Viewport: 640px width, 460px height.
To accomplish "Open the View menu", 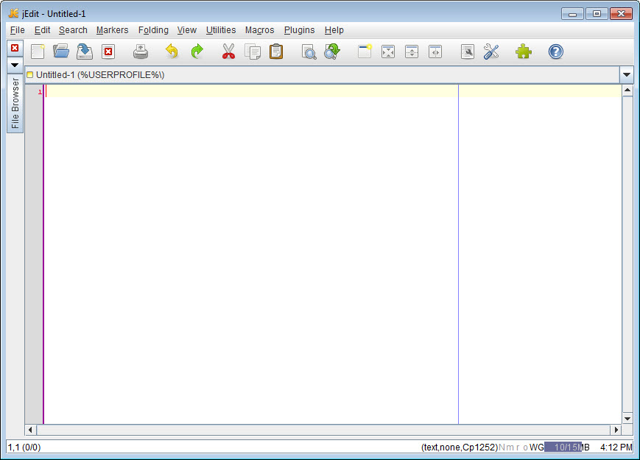I will pos(187,30).
